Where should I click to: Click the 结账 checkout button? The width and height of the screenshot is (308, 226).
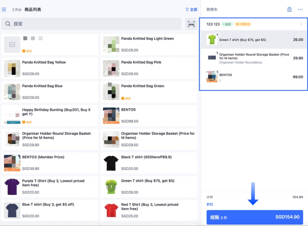coord(255,217)
